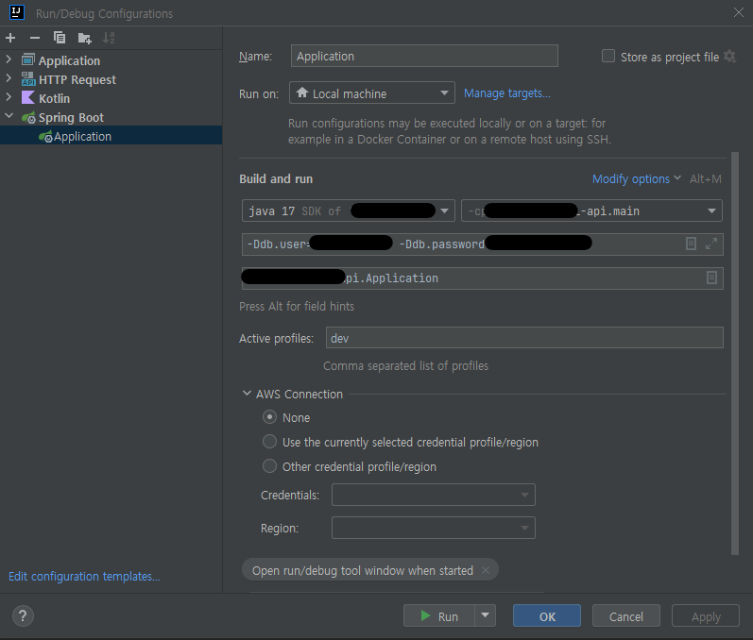The height and width of the screenshot is (640, 753).
Task: Open the Run on Local machine dropdown
Action: pos(371,93)
